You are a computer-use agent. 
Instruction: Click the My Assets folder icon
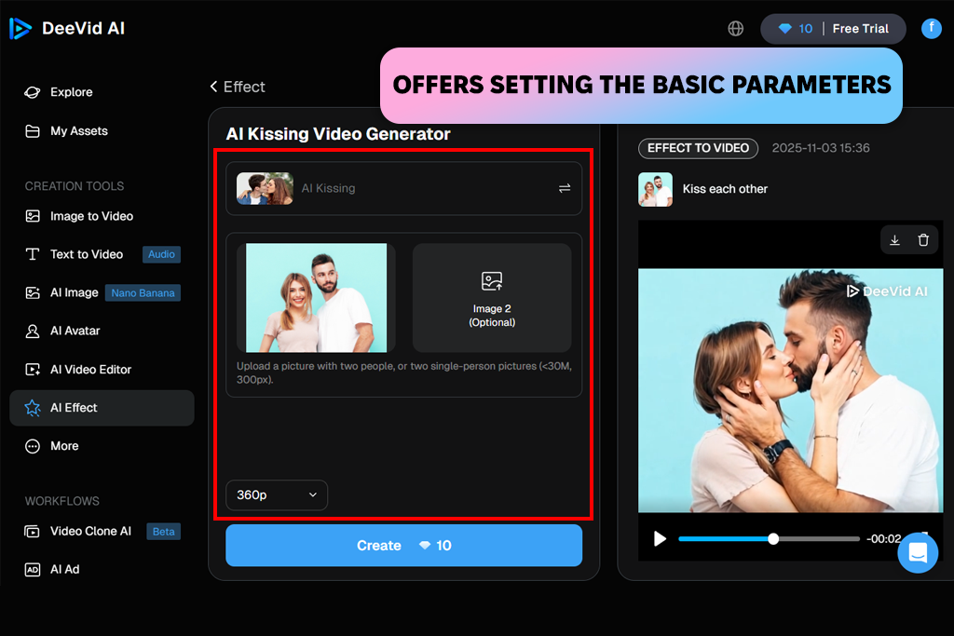point(33,131)
